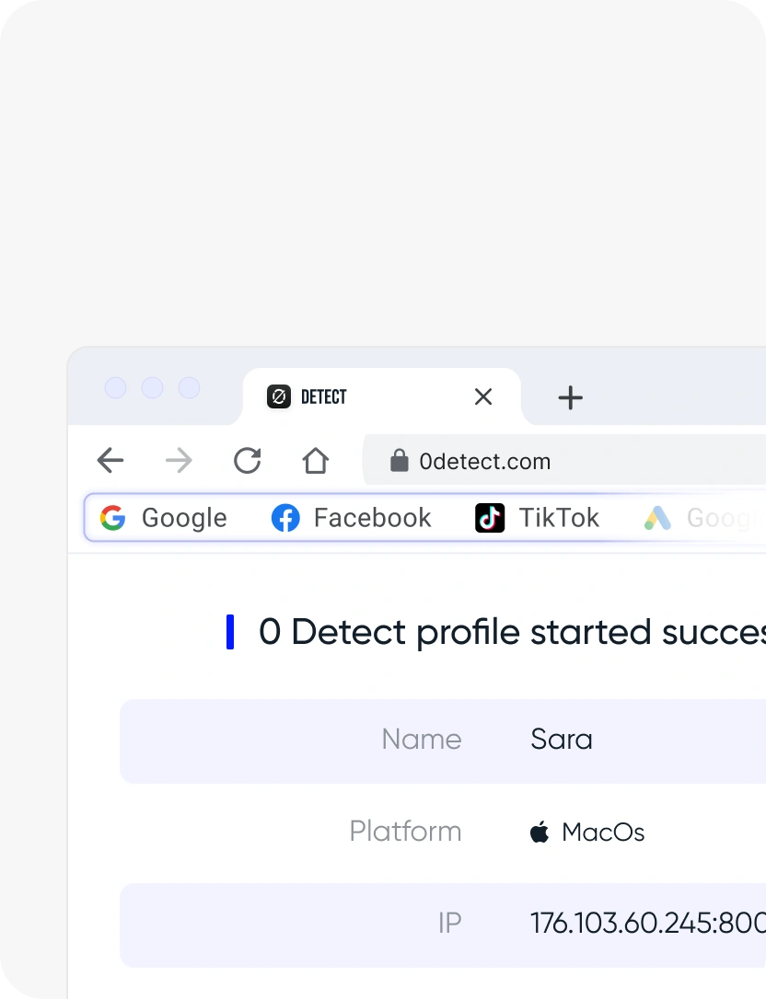The height and width of the screenshot is (999, 766).
Task: Click the MacOs platform value
Action: click(603, 832)
